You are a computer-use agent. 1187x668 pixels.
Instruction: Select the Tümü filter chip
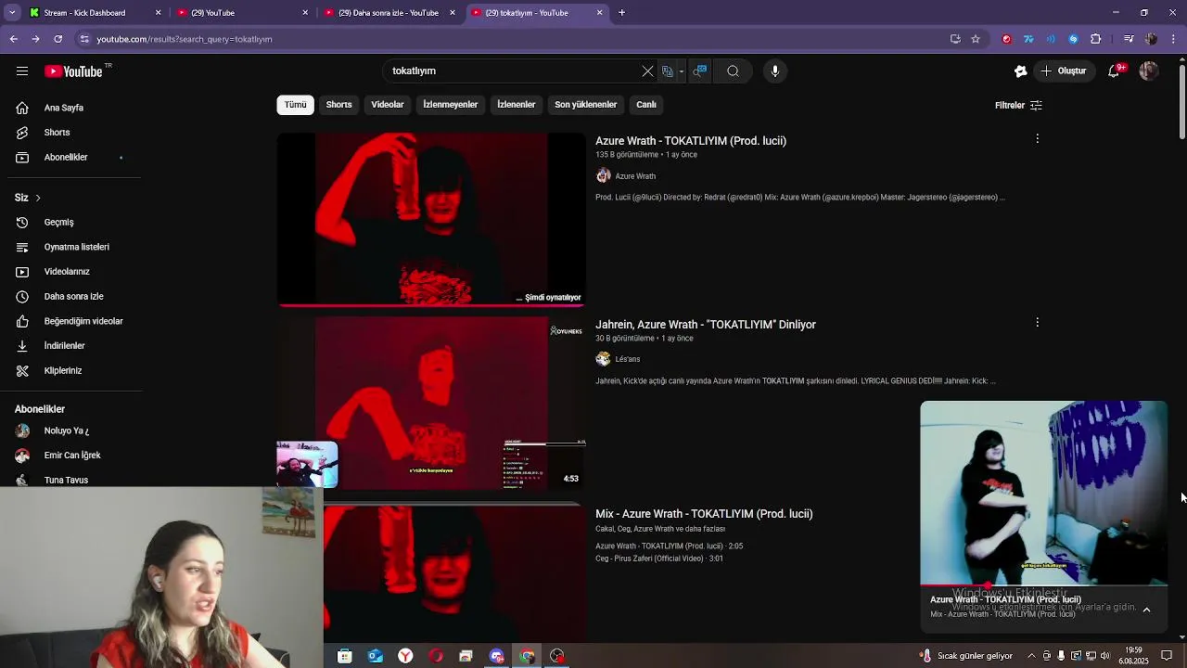click(x=295, y=105)
